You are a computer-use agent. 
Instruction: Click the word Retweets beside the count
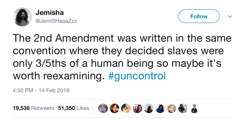42,108
